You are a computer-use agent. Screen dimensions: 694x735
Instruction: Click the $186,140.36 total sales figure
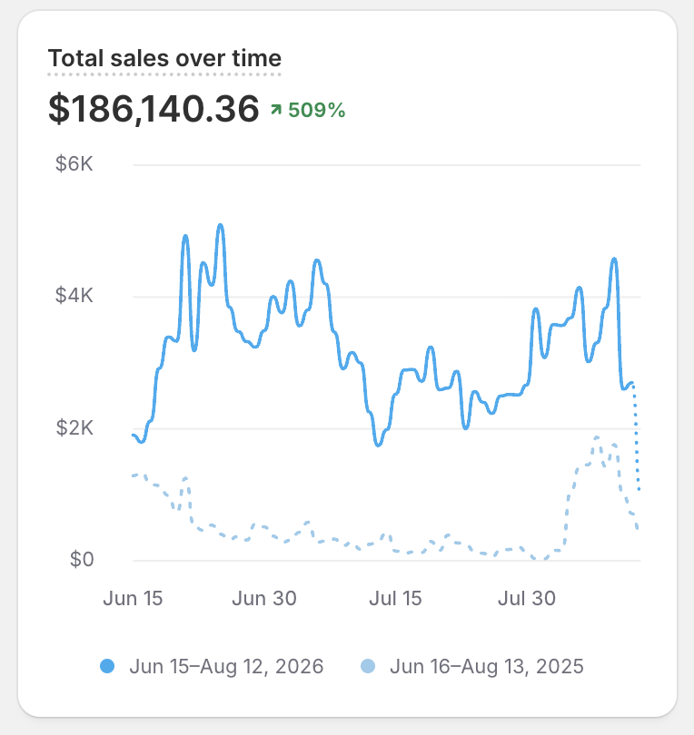154,109
